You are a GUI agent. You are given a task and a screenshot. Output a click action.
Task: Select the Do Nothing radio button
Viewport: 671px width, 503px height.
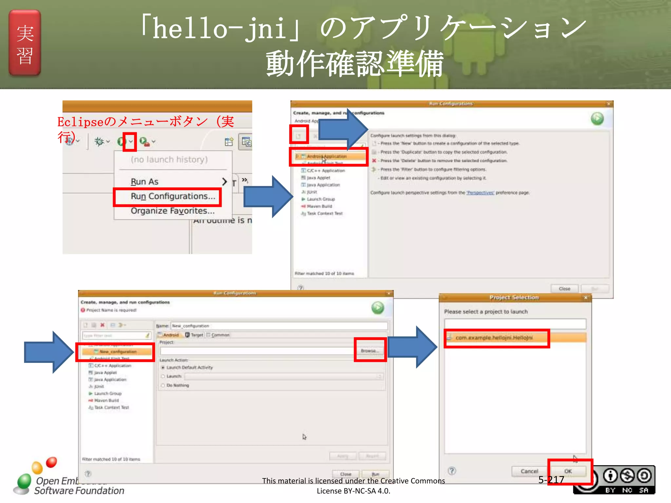click(163, 385)
